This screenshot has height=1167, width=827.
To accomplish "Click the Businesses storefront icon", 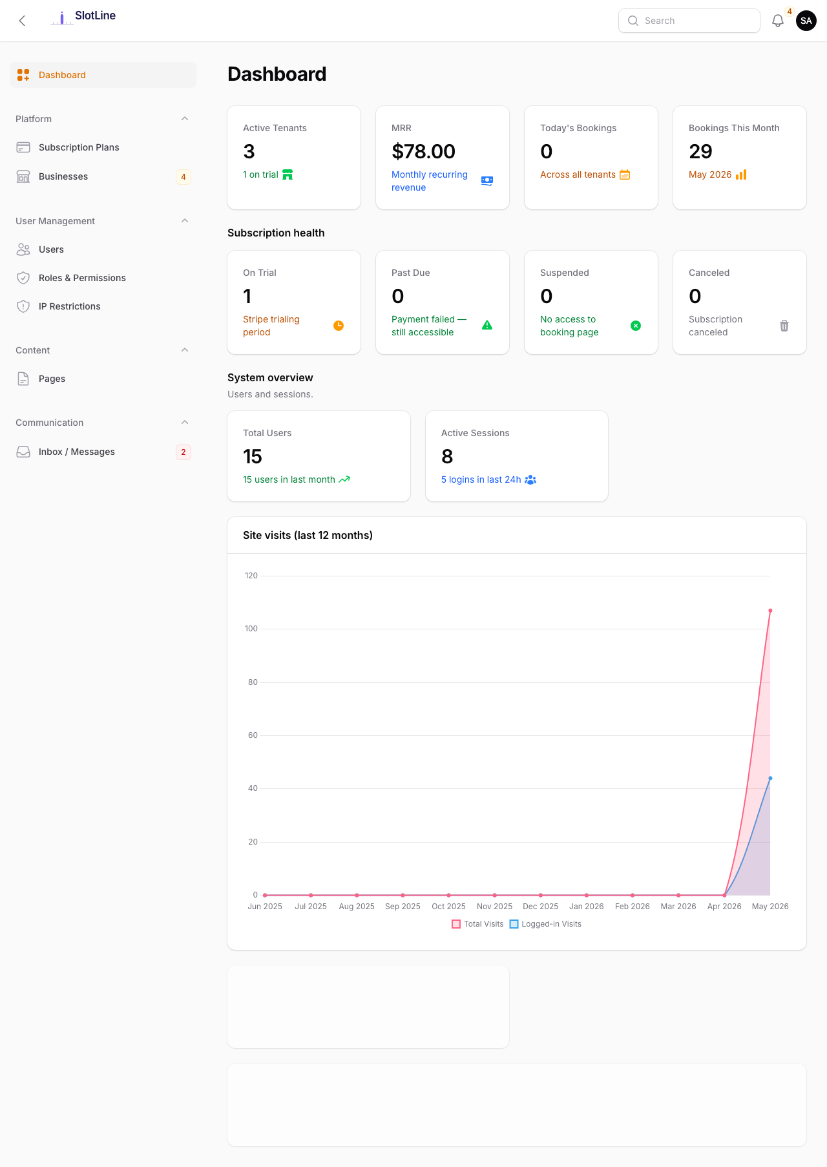I will pos(23,176).
